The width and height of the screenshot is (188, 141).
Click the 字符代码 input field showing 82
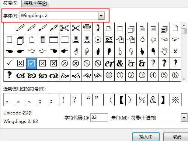(x=99, y=117)
